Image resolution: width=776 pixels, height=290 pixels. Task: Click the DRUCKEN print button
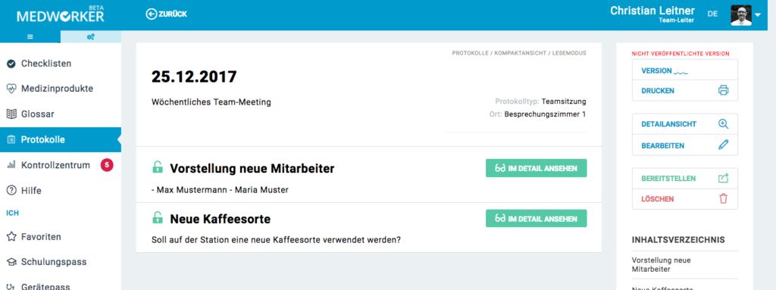[684, 91]
